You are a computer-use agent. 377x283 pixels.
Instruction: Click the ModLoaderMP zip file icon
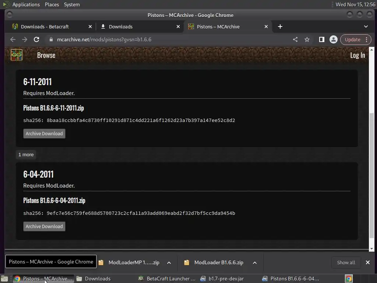pos(101,262)
